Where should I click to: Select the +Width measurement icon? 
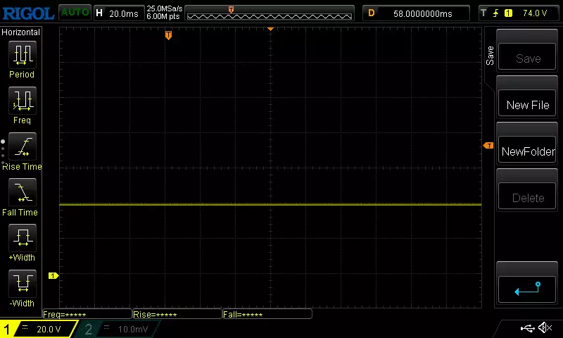click(x=23, y=237)
